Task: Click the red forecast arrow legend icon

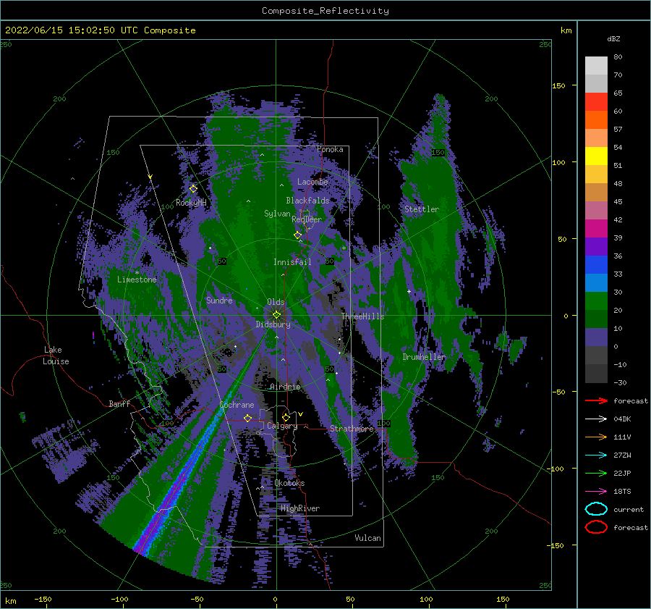Action: (596, 400)
